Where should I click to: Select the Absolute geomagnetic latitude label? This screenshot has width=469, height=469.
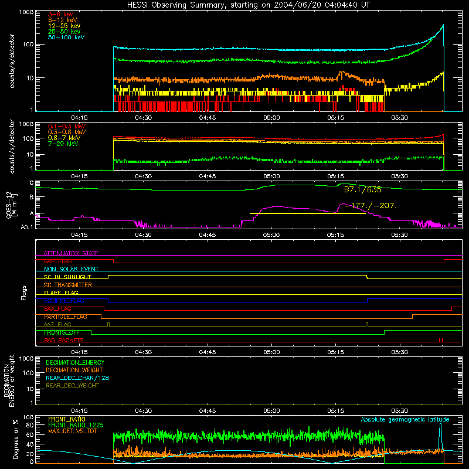pos(405,420)
